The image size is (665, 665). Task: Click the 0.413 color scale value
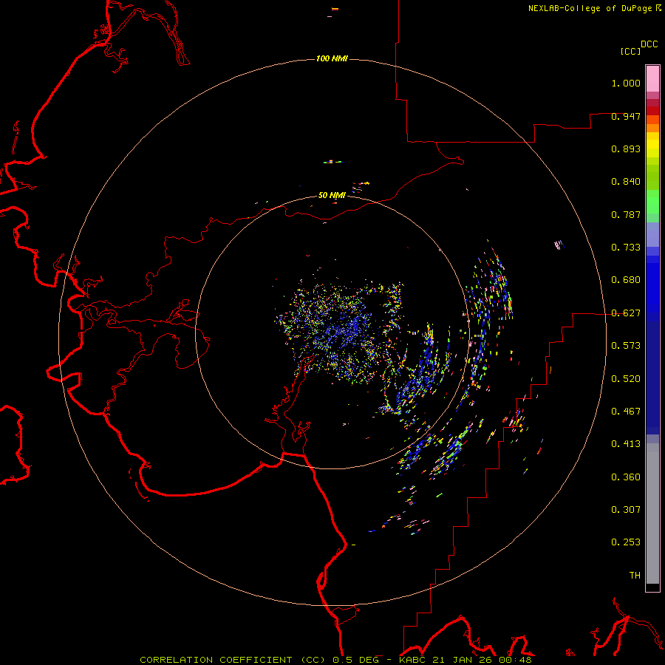click(626, 444)
